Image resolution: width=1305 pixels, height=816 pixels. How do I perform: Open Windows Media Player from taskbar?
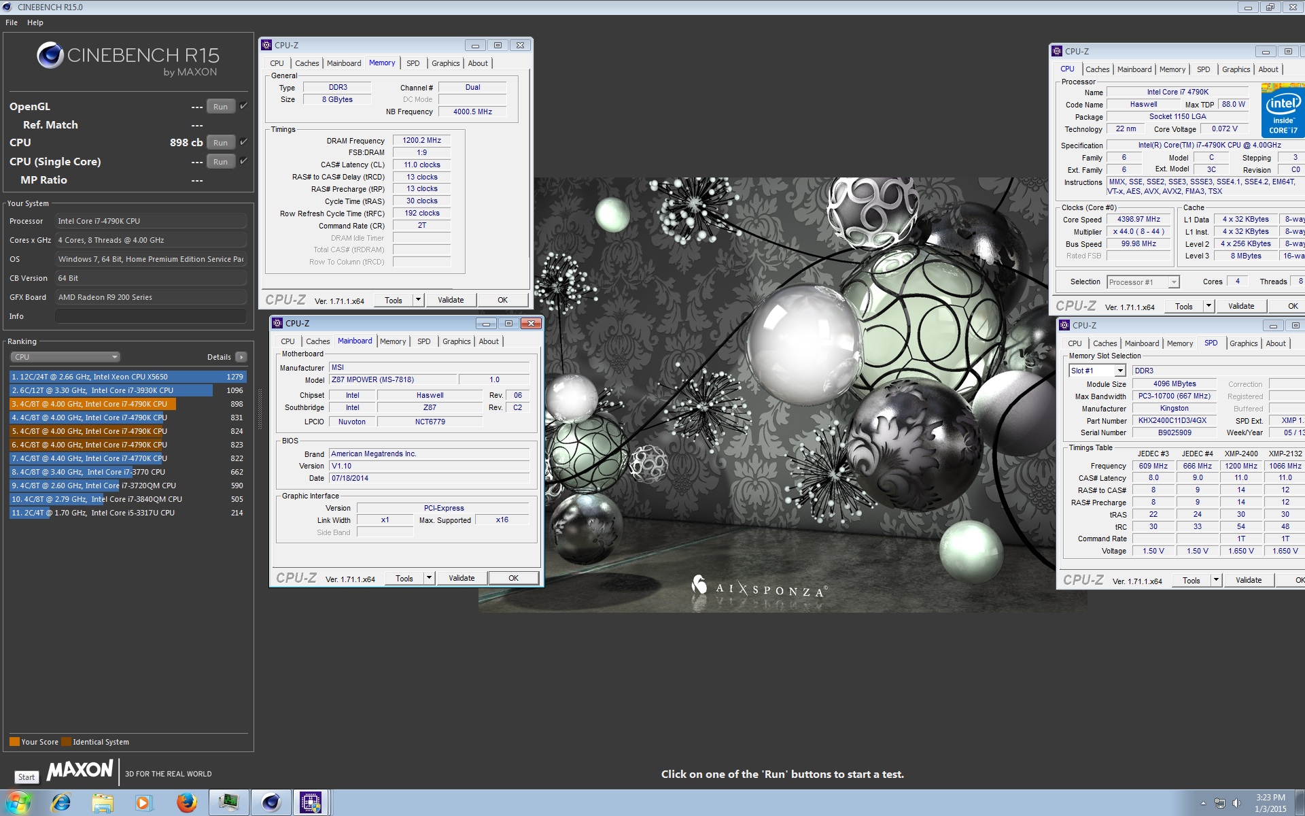[x=143, y=803]
